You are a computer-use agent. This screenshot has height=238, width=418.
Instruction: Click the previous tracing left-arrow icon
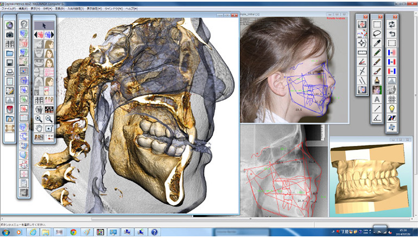click(x=39, y=35)
